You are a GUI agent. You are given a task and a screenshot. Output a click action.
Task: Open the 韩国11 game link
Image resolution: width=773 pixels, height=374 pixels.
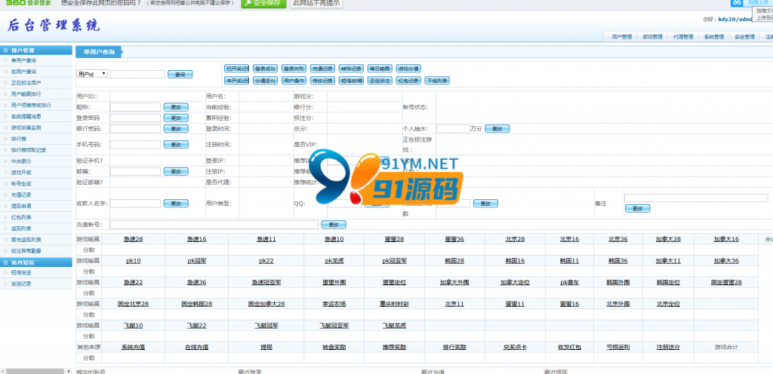point(569,261)
